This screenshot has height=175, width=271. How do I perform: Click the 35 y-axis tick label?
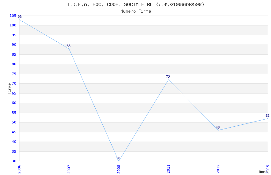coord(14,151)
